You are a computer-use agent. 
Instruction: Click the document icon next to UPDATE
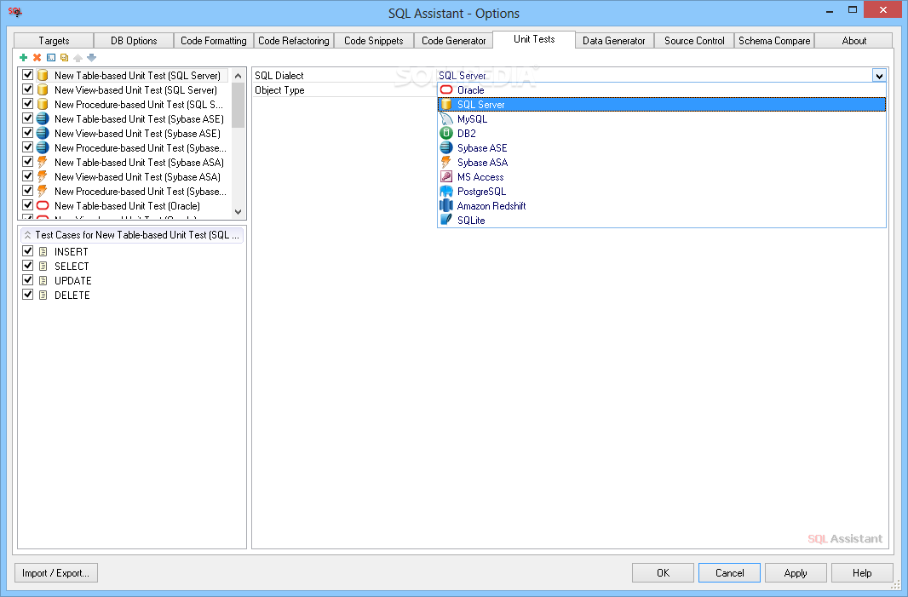click(43, 280)
